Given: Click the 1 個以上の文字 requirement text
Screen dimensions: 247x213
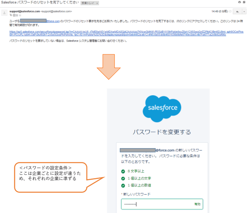Looking at the screenshot, I should 139,178.
